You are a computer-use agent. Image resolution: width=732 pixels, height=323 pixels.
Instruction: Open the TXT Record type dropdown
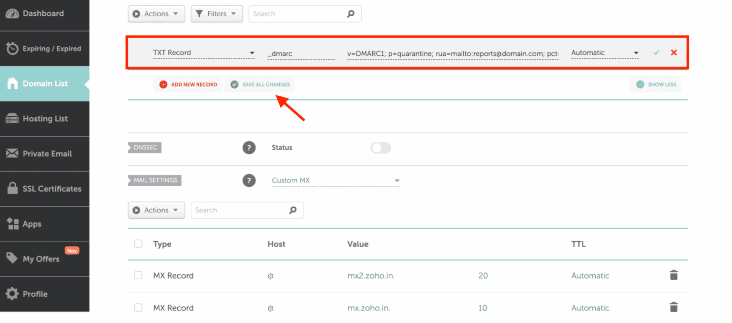[x=204, y=52]
